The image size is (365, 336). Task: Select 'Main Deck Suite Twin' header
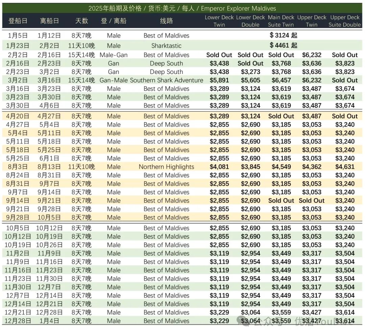(281, 21)
